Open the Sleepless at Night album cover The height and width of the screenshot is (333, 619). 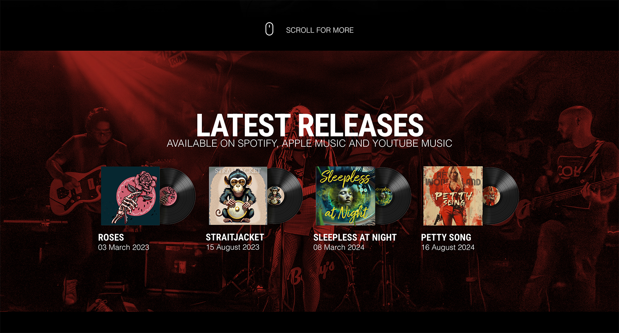(x=345, y=196)
